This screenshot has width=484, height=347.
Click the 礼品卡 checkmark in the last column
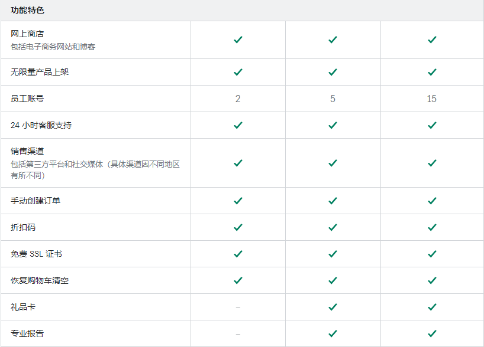coord(431,307)
